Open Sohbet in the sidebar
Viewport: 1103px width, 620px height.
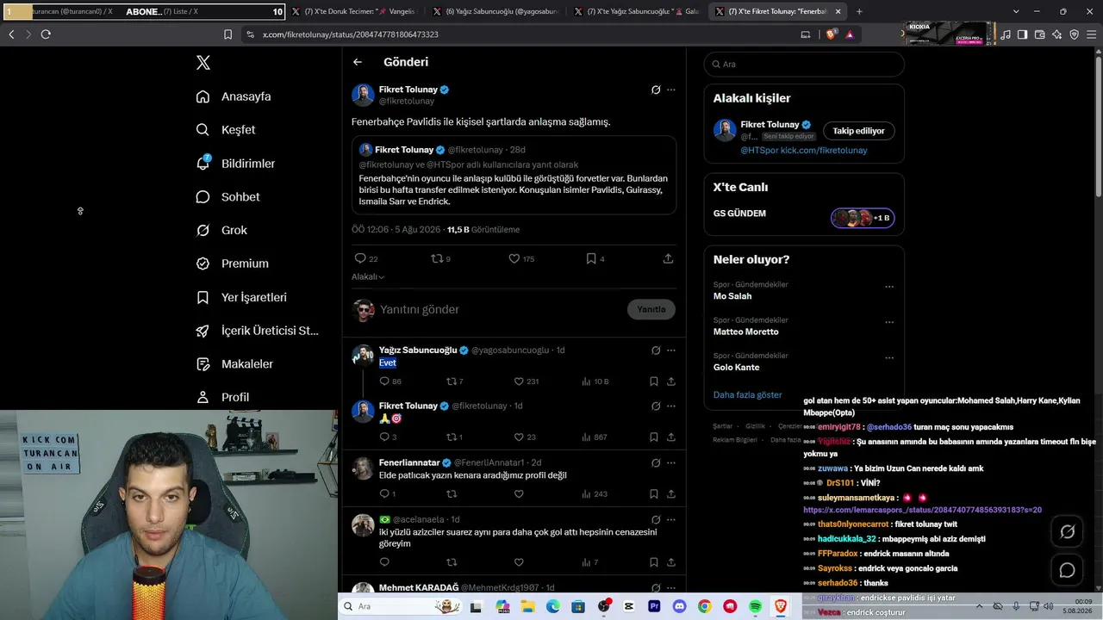(227, 197)
